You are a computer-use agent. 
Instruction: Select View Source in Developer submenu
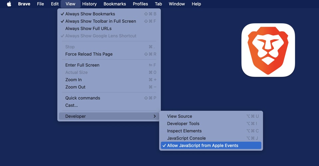click(x=211, y=116)
